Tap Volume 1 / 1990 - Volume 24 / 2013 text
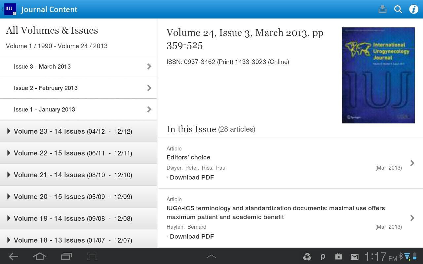 click(57, 46)
